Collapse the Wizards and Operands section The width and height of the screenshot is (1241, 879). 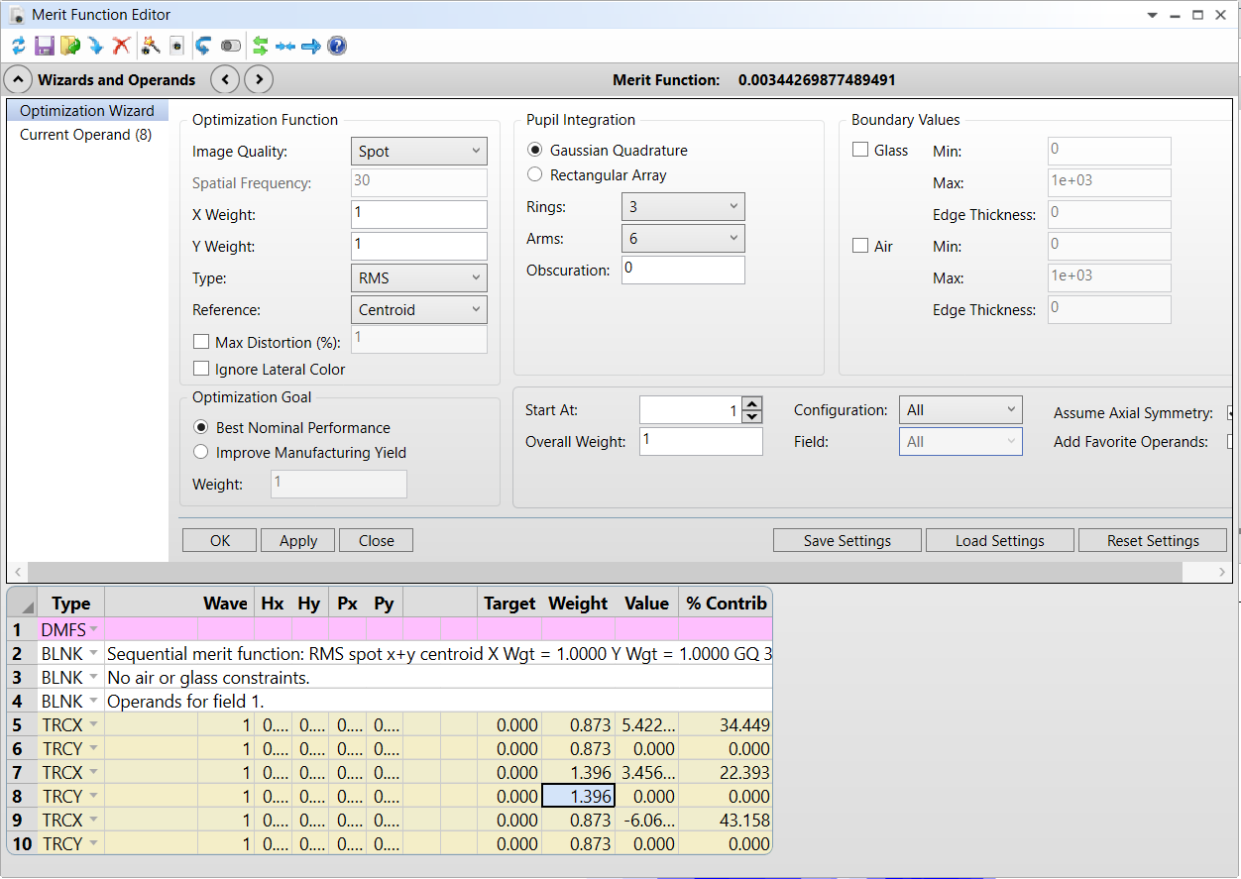19,80
